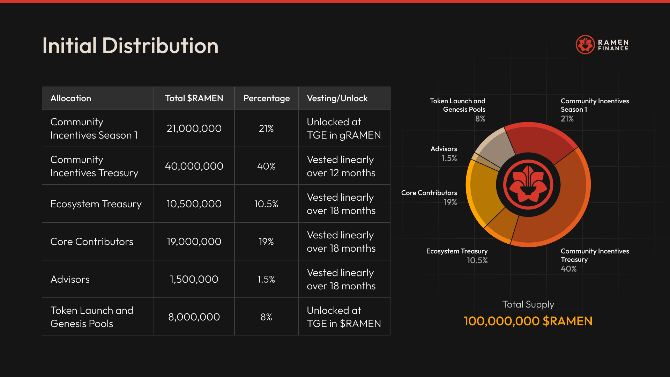Click the Advisors 1.5% chart label
This screenshot has height=377, width=670.
(444, 154)
